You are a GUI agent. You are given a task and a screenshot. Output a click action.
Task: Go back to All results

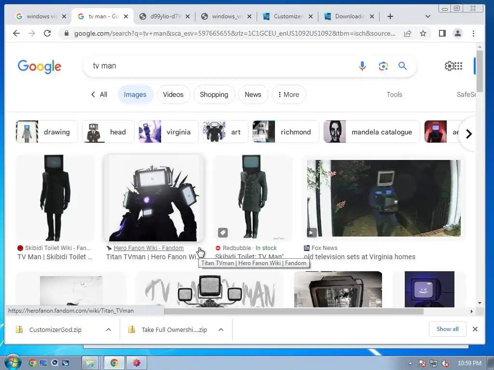[x=99, y=94]
